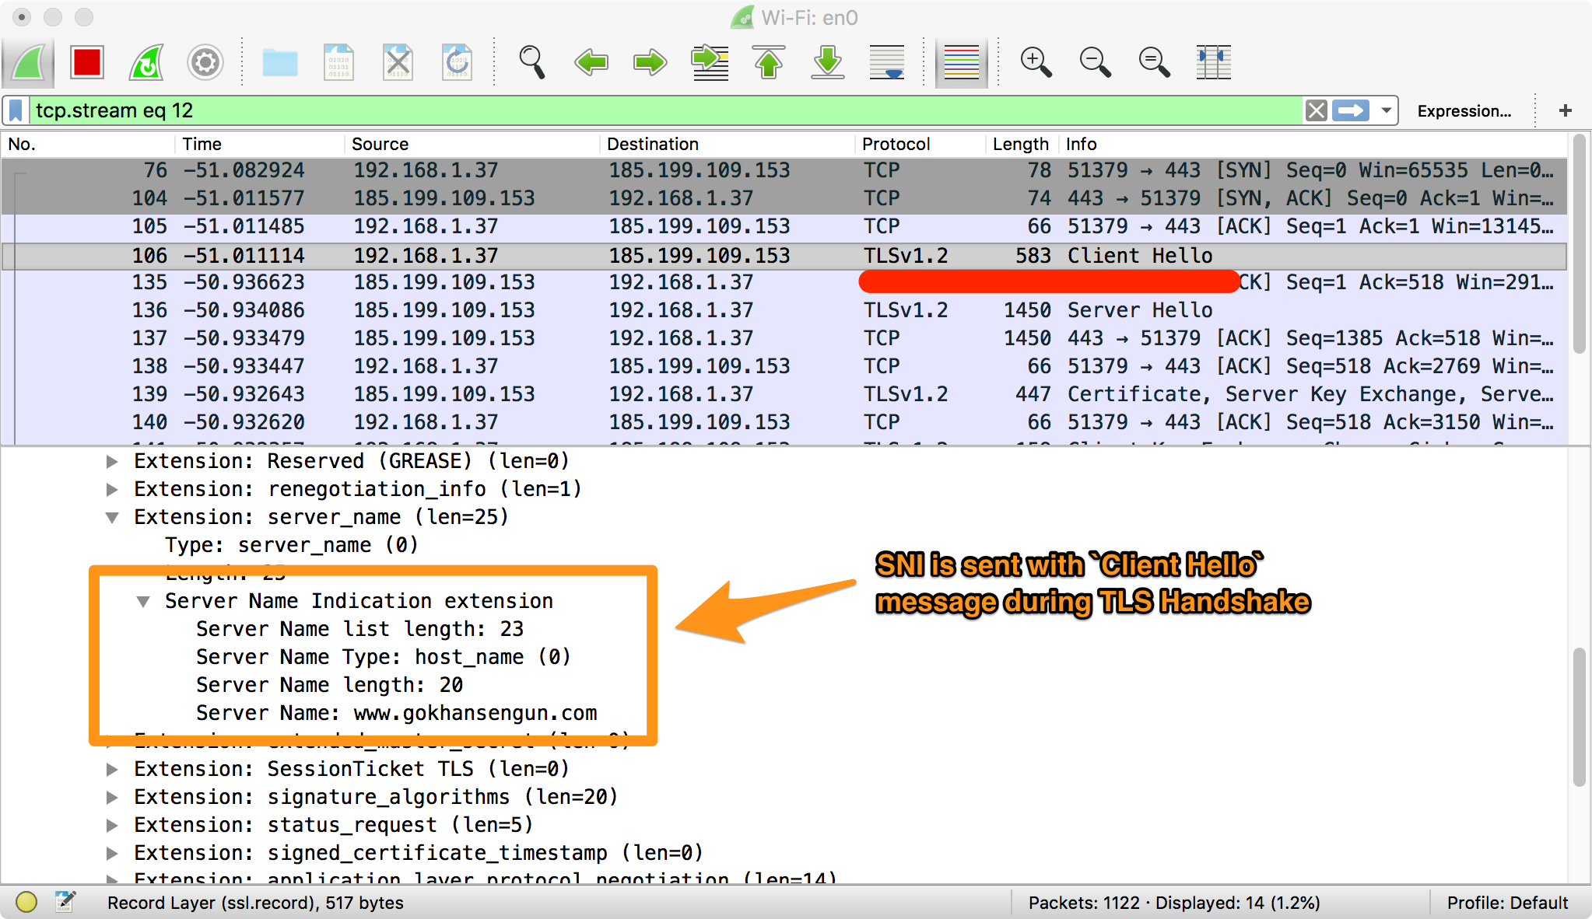This screenshot has height=919, width=1592.
Task: Toggle colorize packet list button
Action: click(x=962, y=62)
